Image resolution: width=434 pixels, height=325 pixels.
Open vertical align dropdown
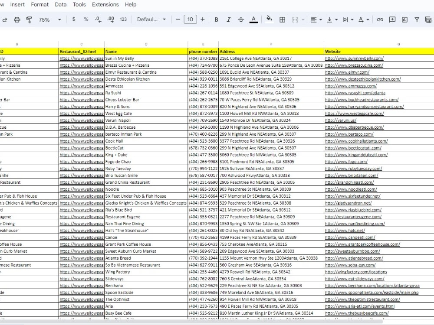click(x=332, y=19)
